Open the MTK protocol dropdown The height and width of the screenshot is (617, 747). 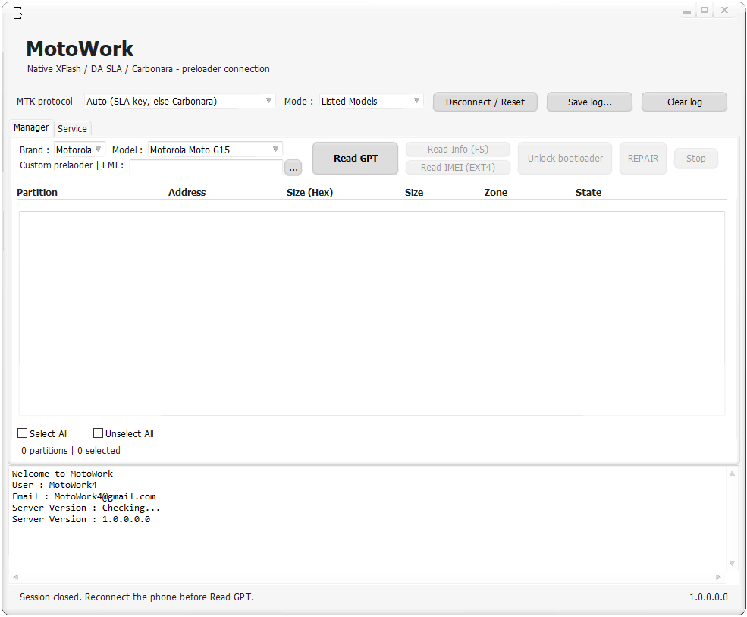[180, 101]
